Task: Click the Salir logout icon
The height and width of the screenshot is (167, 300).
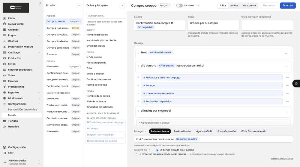Action: click(x=4, y=153)
